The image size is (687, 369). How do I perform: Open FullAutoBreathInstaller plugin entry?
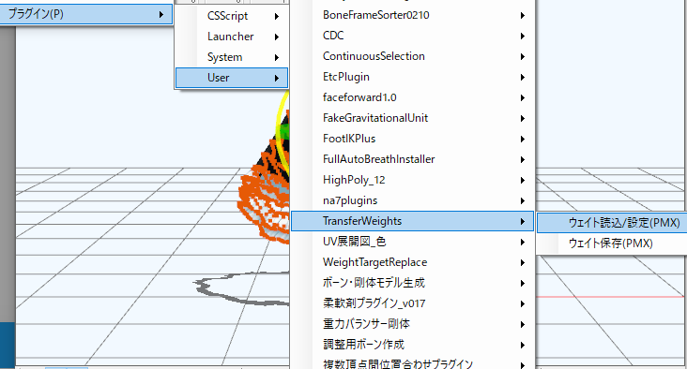tap(412, 159)
